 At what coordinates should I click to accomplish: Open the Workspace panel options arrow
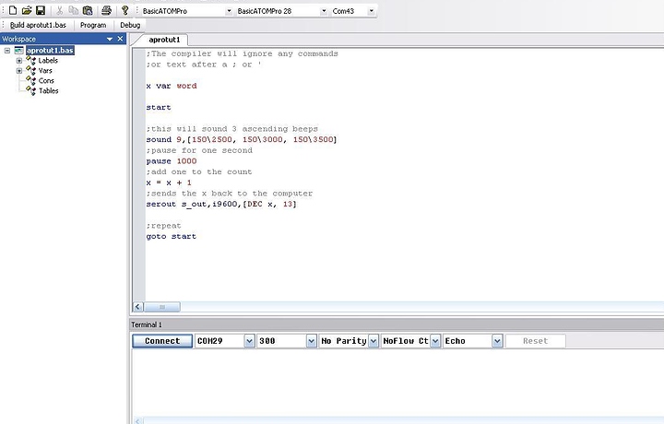[110, 39]
